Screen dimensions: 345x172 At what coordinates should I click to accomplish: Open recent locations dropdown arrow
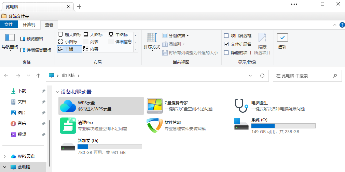click(x=28, y=76)
